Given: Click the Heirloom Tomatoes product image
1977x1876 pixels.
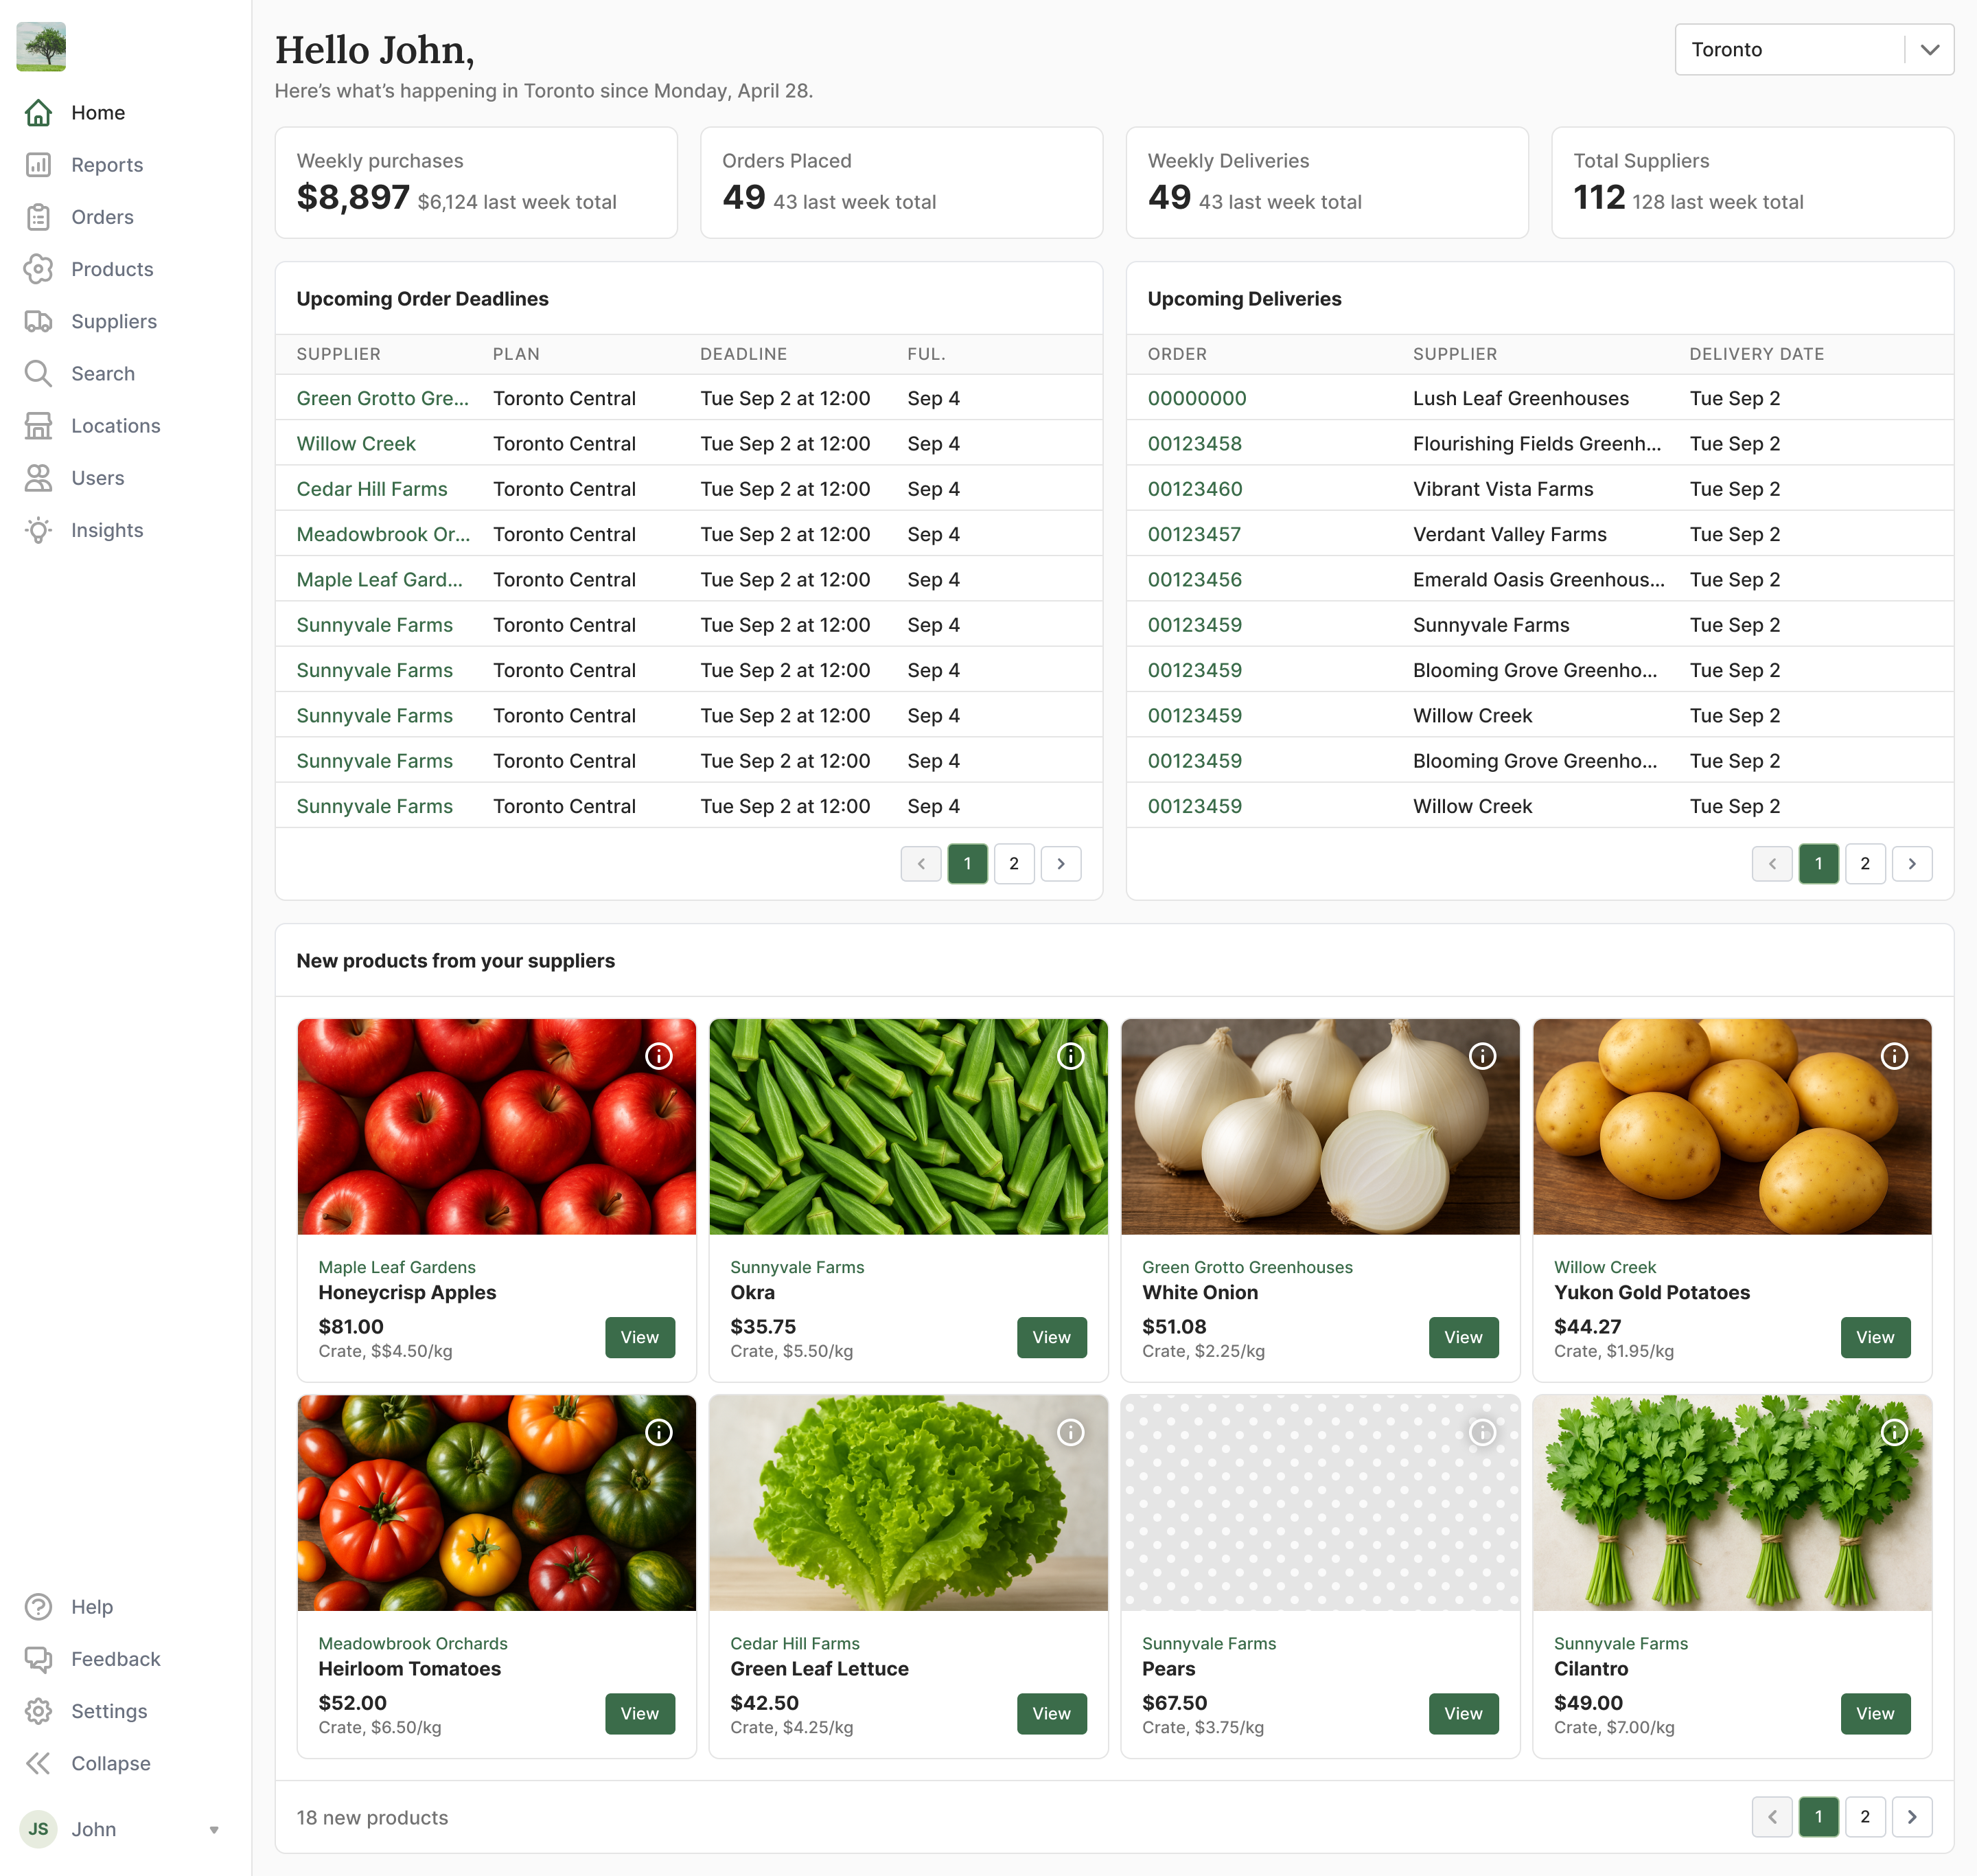Looking at the screenshot, I should [x=496, y=1502].
